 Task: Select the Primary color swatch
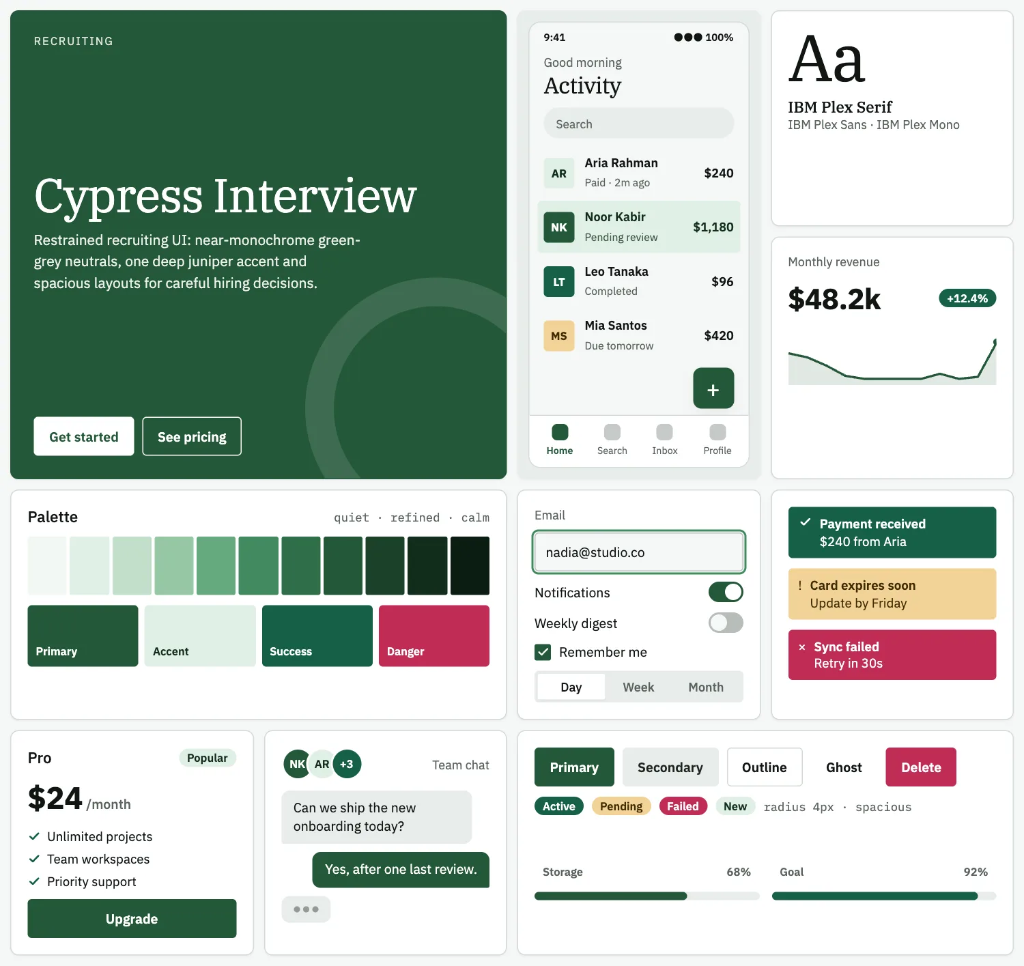click(83, 636)
